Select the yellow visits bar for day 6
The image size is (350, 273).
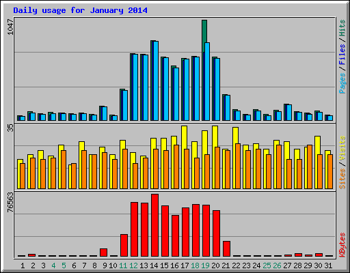click(x=70, y=177)
